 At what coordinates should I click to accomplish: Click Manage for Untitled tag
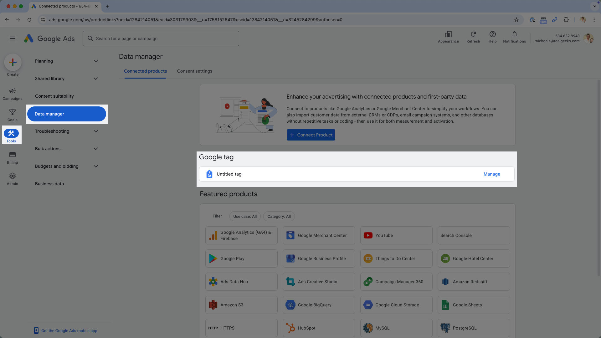coord(492,174)
